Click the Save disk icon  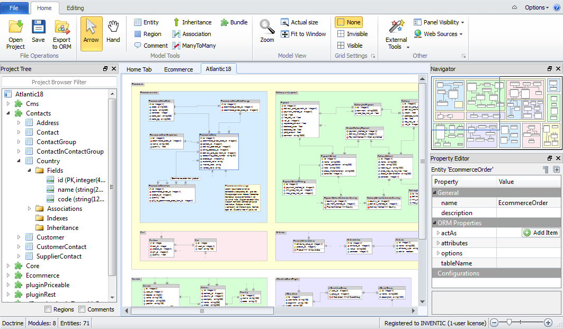[38, 28]
